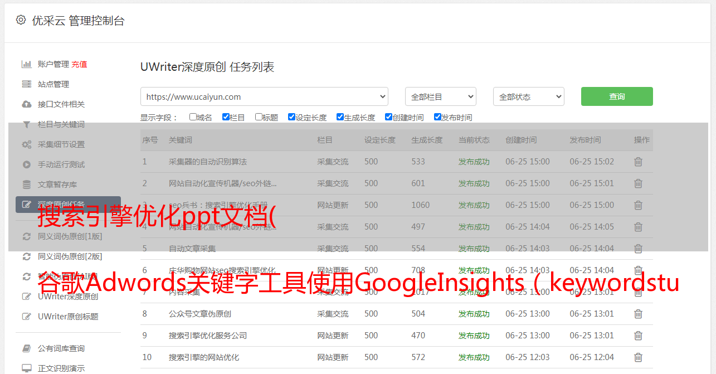Click the trash icon for 自动文章采集 row
The height and width of the screenshot is (374, 716).
click(639, 249)
